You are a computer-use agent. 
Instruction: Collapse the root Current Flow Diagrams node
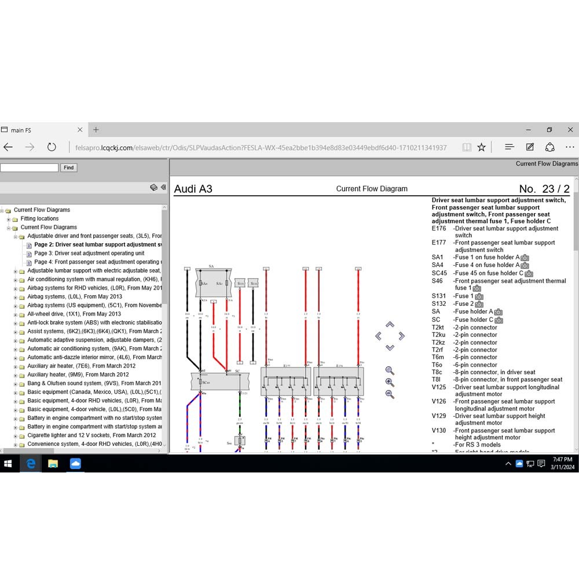(x=2, y=211)
